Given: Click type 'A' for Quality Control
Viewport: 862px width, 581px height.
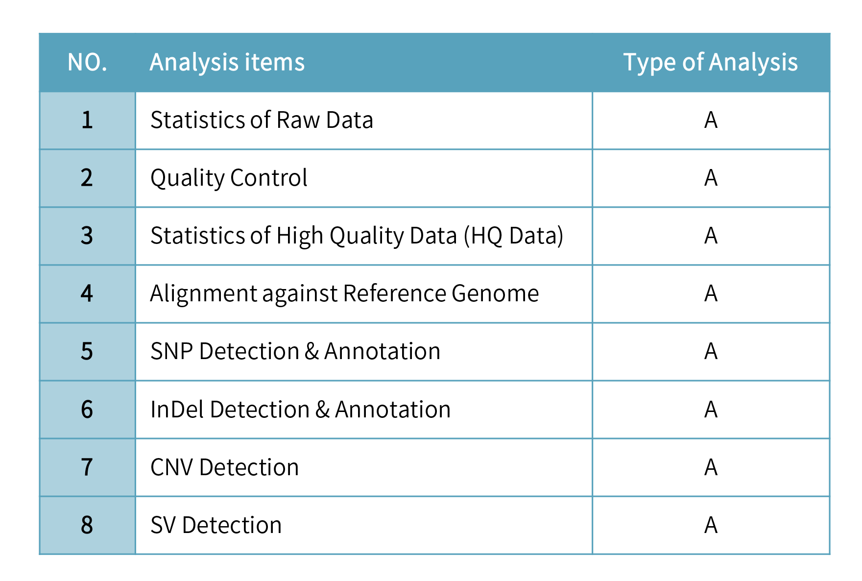Looking at the screenshot, I should pos(711,178).
